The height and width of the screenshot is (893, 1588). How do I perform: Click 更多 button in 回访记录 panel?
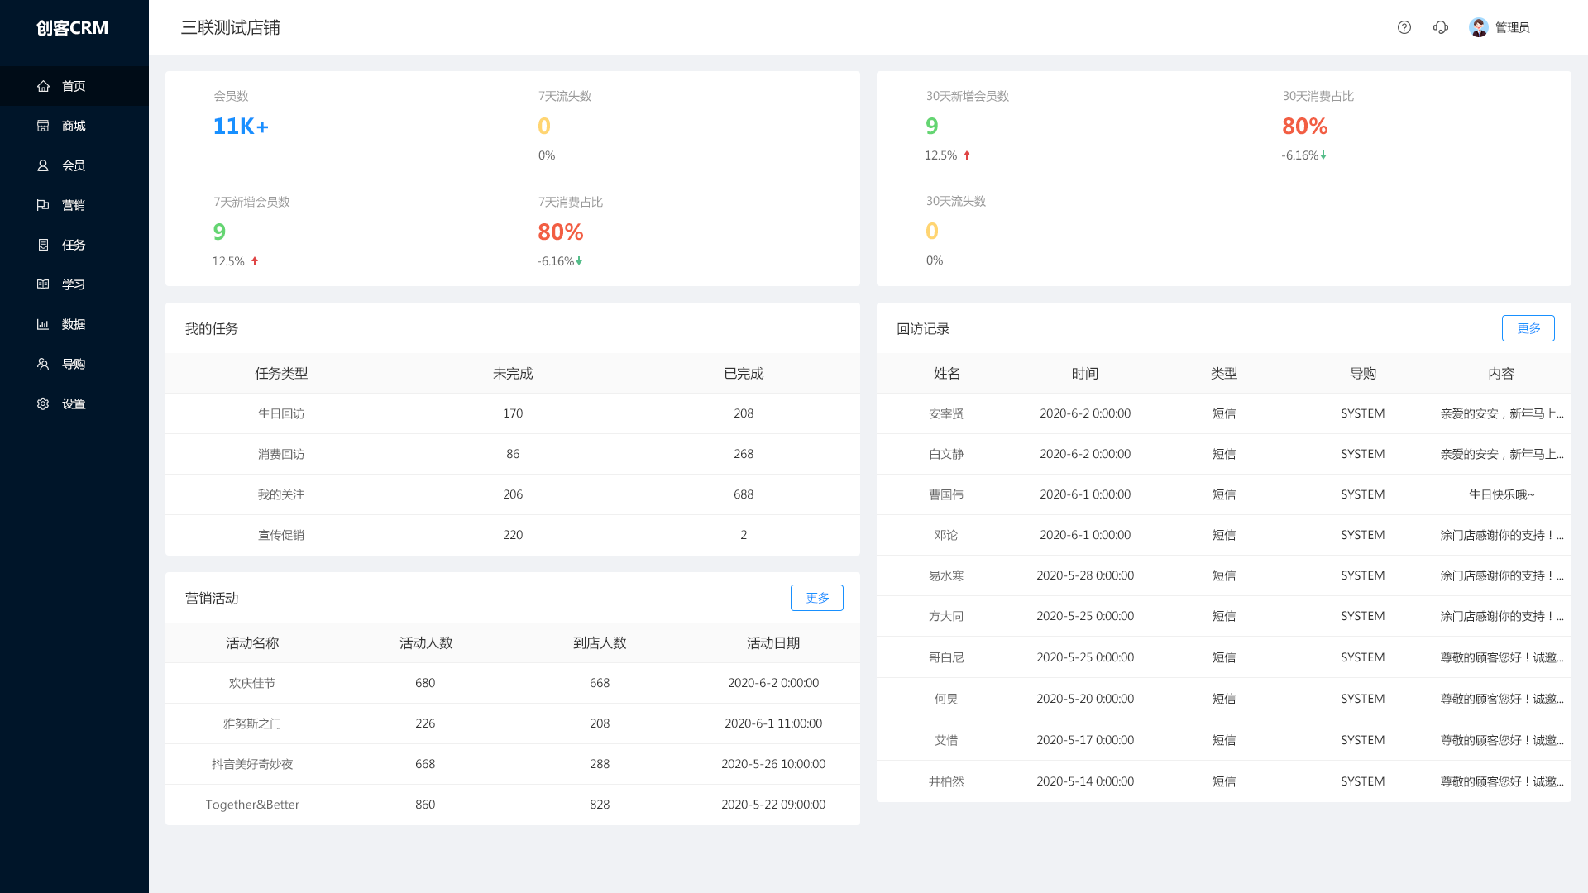1528,328
